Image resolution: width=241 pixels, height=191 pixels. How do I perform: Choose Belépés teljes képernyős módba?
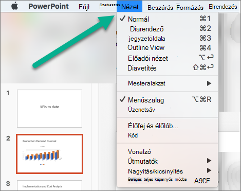[x=167, y=180]
